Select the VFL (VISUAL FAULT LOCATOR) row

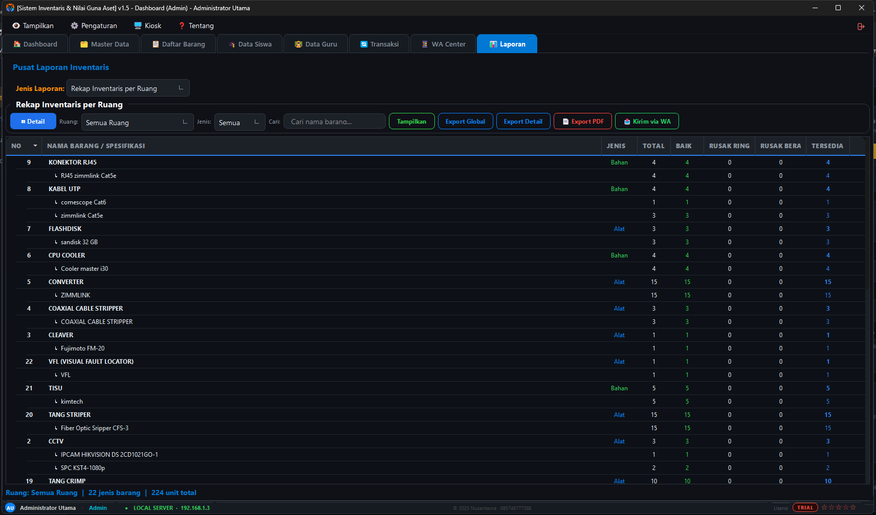435,362
